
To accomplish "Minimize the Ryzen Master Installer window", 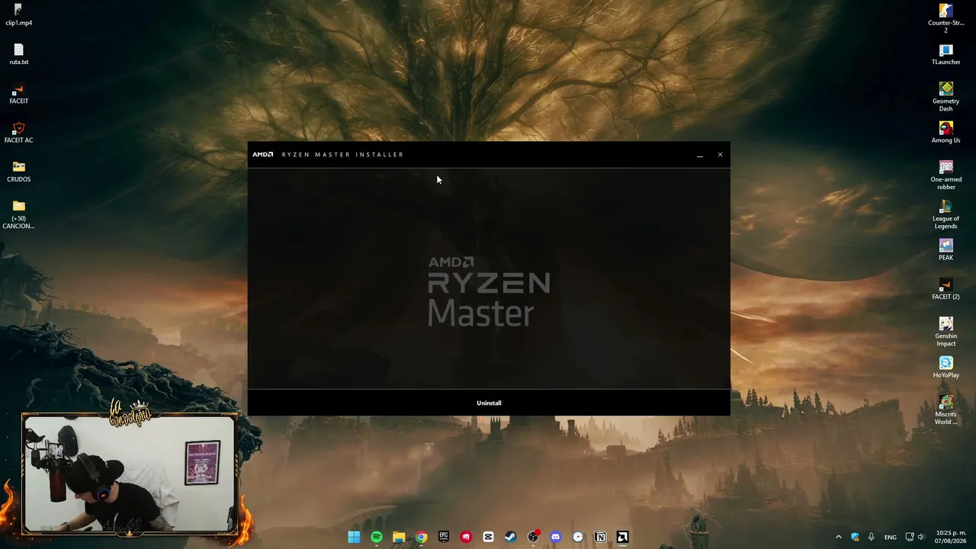I will pyautogui.click(x=699, y=155).
